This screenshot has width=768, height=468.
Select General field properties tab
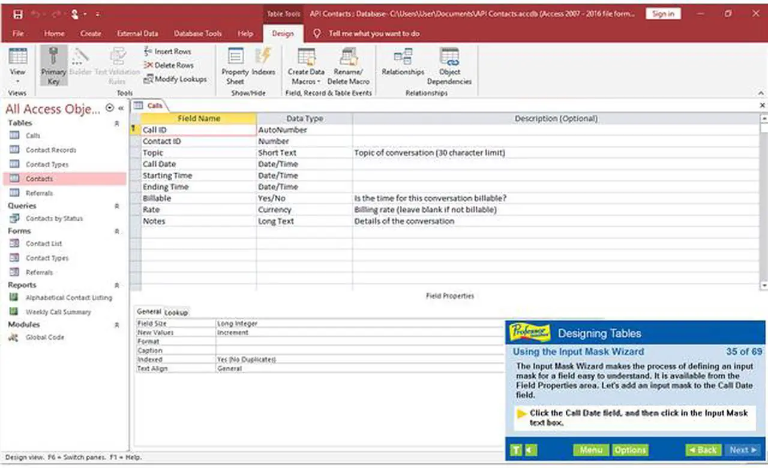(149, 312)
